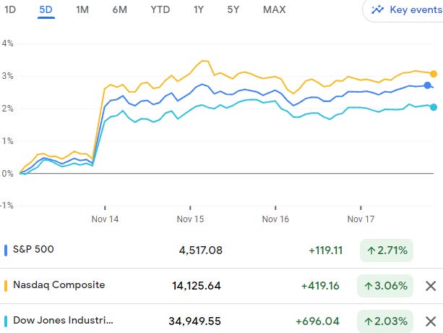Remove Dow Jones Industrial from comparison
Image resolution: width=443 pixels, height=333 pixels.
click(x=431, y=321)
